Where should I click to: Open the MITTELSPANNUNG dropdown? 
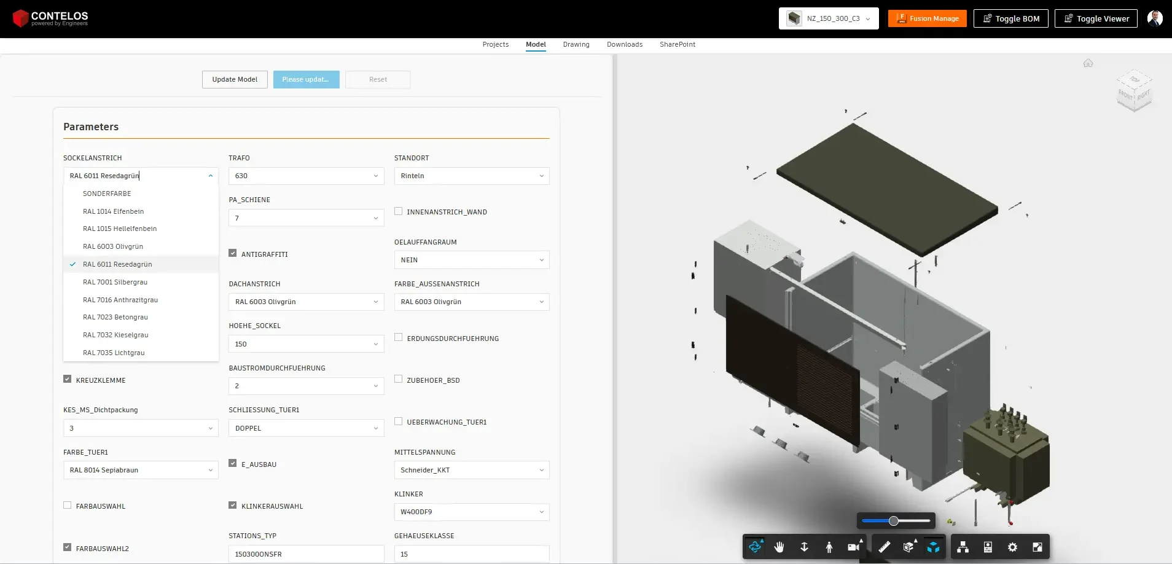(x=471, y=470)
